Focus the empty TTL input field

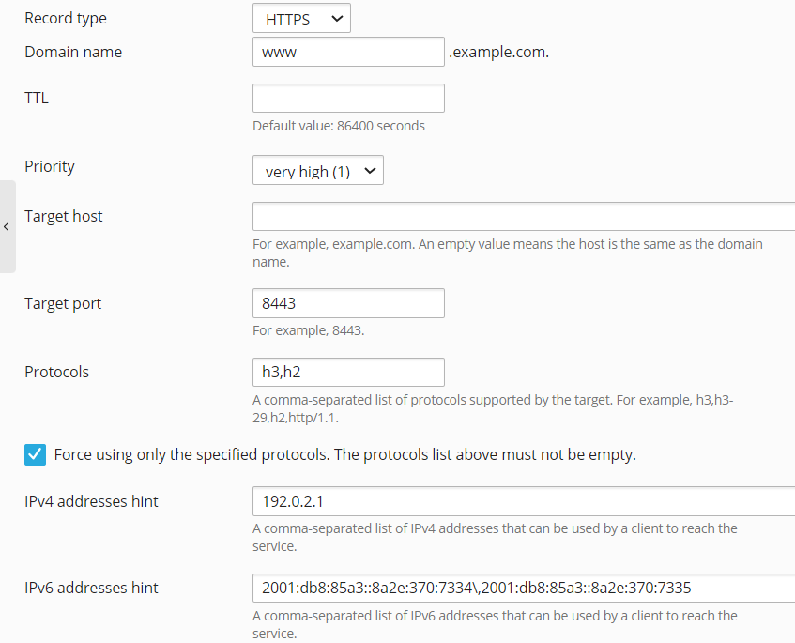coord(347,97)
